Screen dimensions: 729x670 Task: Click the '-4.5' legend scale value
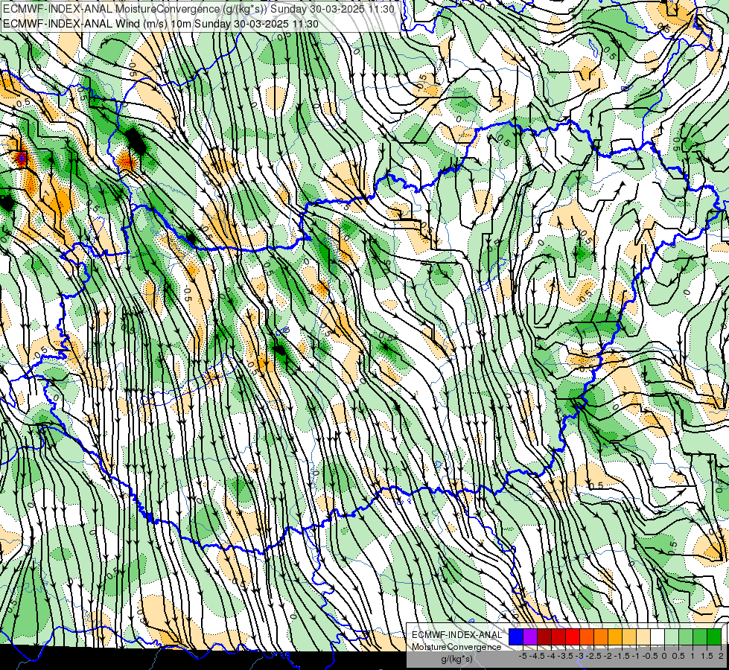[x=538, y=656]
